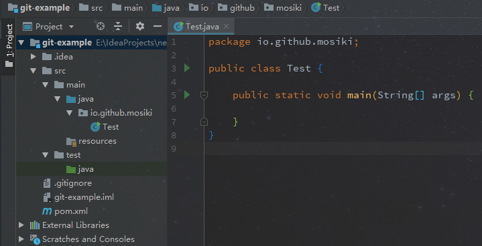Place cursor on empty line 9
Image resolution: width=482 pixels, height=246 pixels.
tap(343, 148)
